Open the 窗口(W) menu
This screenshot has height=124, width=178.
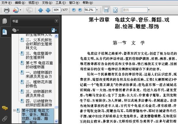[74, 2]
